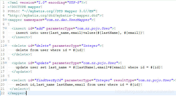Viewport: 176px width, 96px height.
Task: Click the resultType value "com.nz.pojo.User"
Action: click(155, 80)
